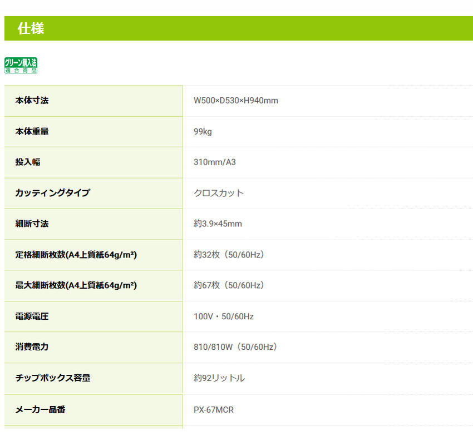Click the 約32枚 (50/60Hz) value
Screen dimensions: 473x441
[229, 255]
